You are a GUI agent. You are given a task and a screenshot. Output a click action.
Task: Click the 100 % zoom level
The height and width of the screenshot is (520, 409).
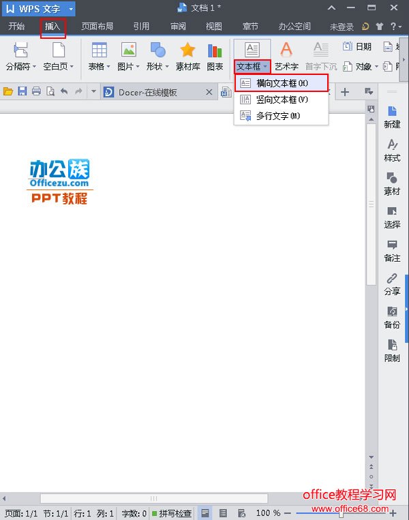(268, 513)
